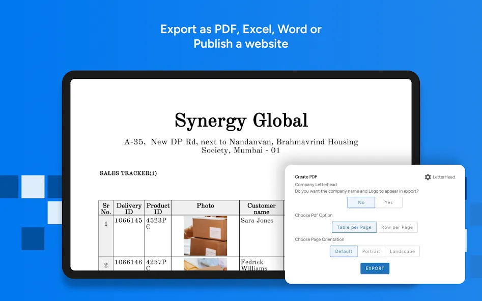Open the package photo in row 1

point(205,236)
